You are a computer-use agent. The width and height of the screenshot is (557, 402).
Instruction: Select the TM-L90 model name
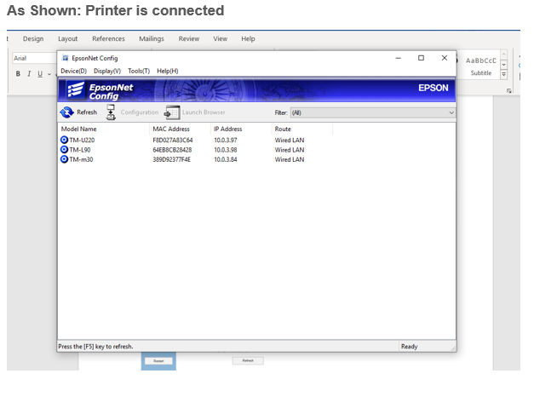80,150
